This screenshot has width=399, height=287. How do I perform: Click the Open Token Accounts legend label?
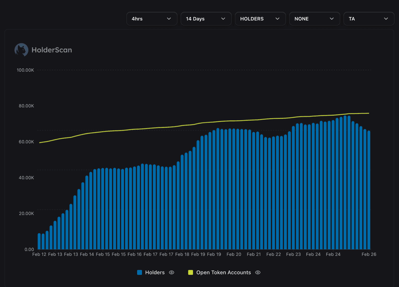coord(223,272)
